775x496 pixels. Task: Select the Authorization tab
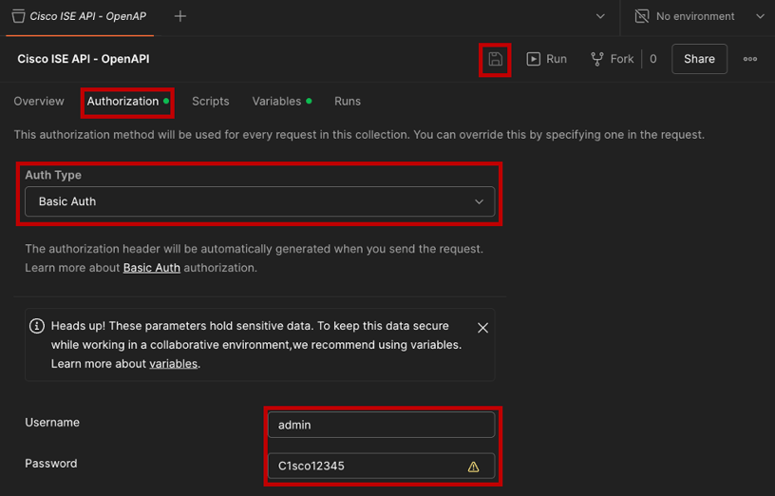coord(127,102)
